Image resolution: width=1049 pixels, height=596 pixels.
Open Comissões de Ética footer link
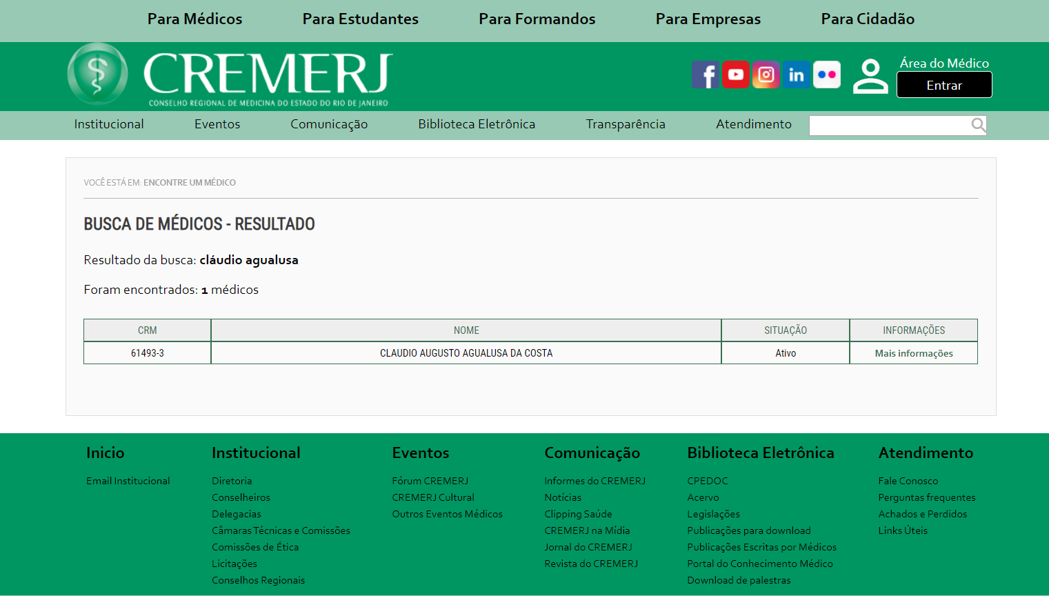pos(255,547)
